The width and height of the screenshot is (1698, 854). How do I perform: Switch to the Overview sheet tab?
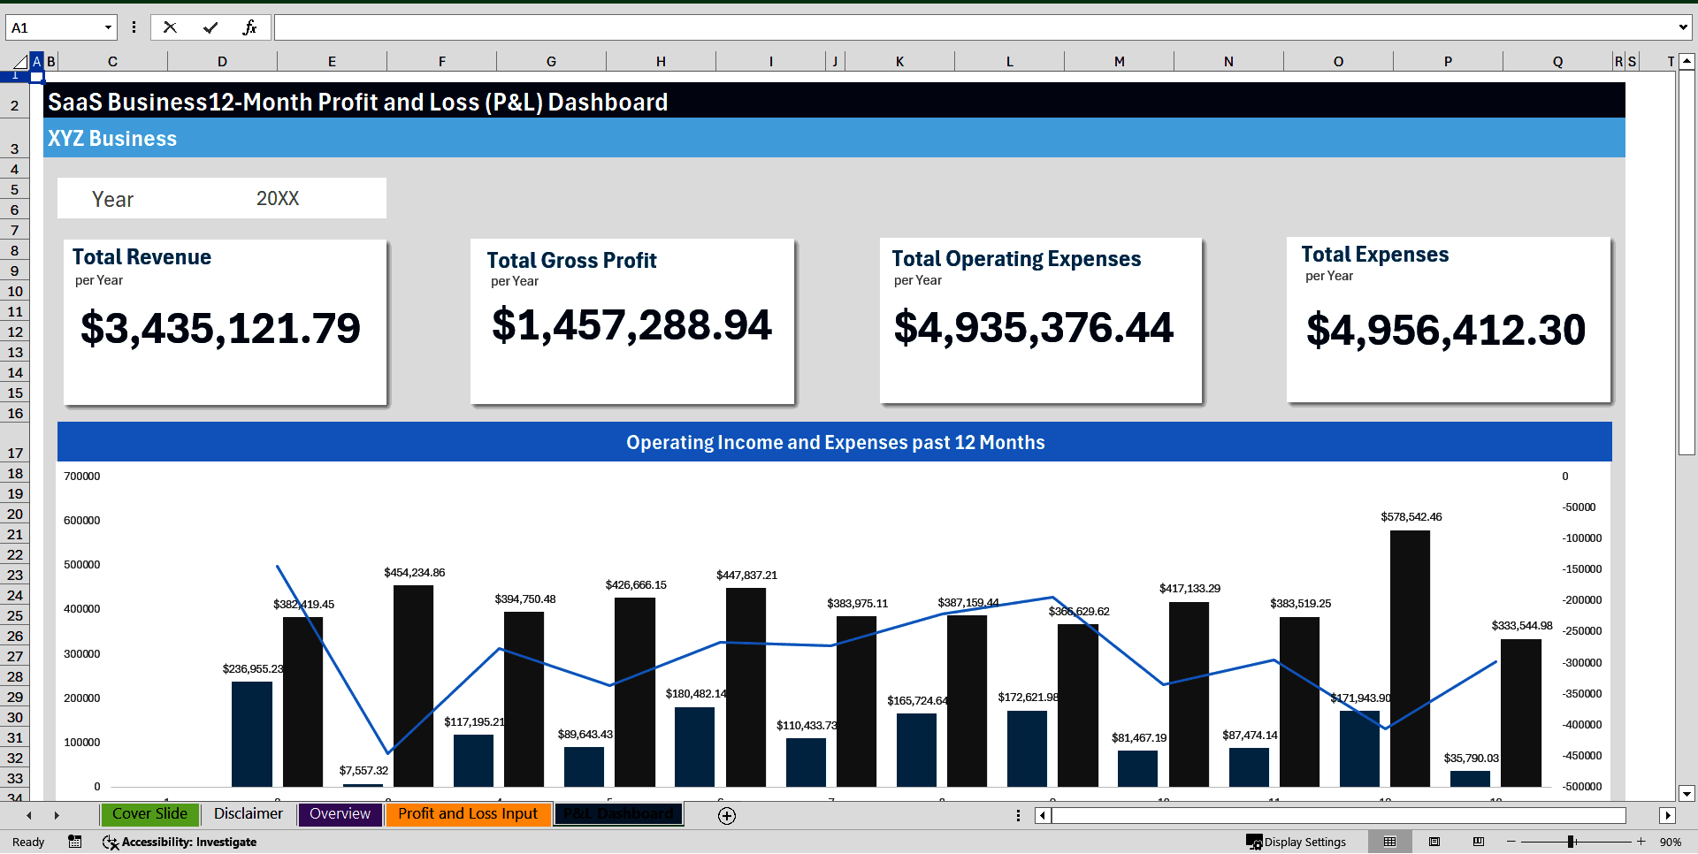(x=340, y=813)
